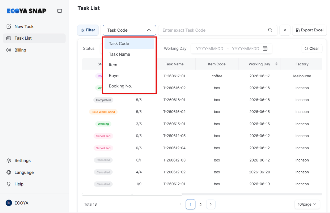The width and height of the screenshot is (330, 213).
Task: Open Settings in the sidebar
Action: pyautogui.click(x=34, y=160)
